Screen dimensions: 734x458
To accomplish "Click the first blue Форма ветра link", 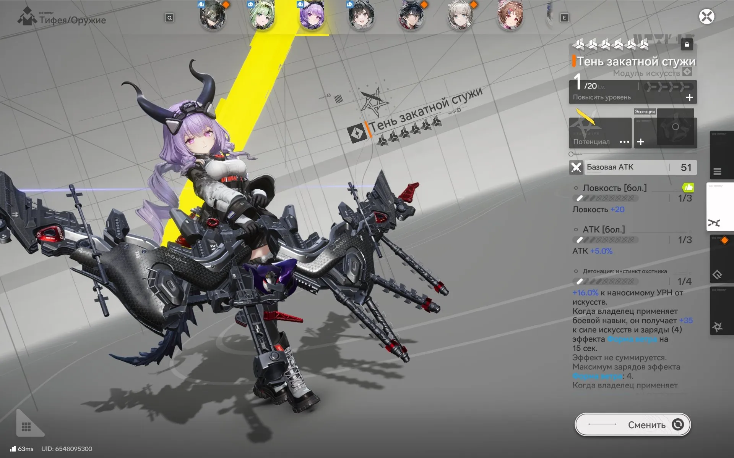I will point(632,339).
